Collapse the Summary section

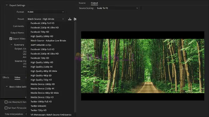click(11, 45)
